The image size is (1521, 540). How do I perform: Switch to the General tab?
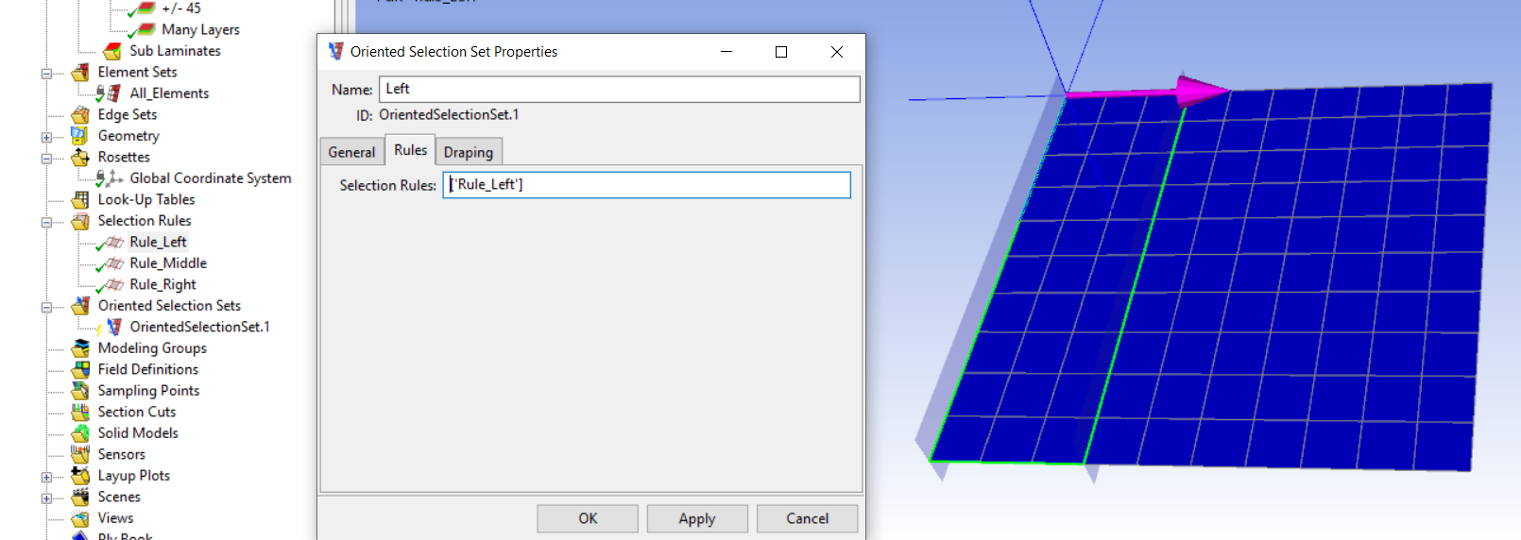[x=351, y=152]
